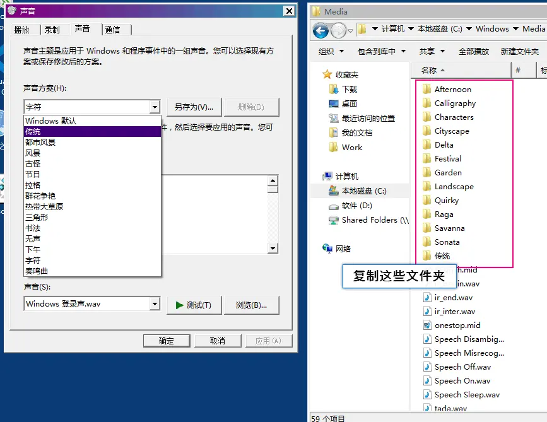The height and width of the screenshot is (422, 547).
Task: Open the recent locations arrow beside Forward button
Action: (x=350, y=31)
